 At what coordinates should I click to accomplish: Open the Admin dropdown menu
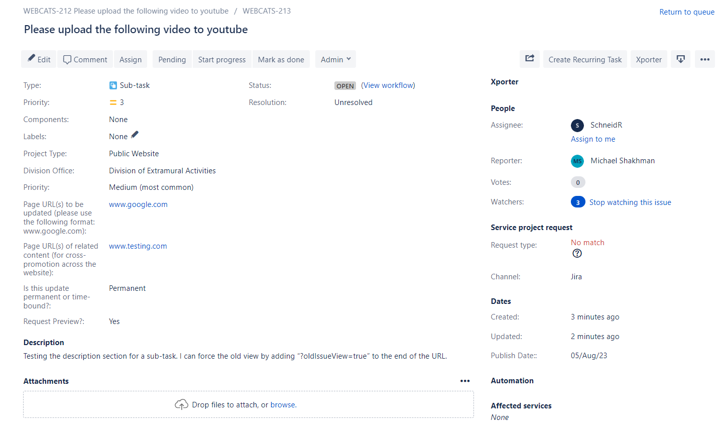[335, 59]
